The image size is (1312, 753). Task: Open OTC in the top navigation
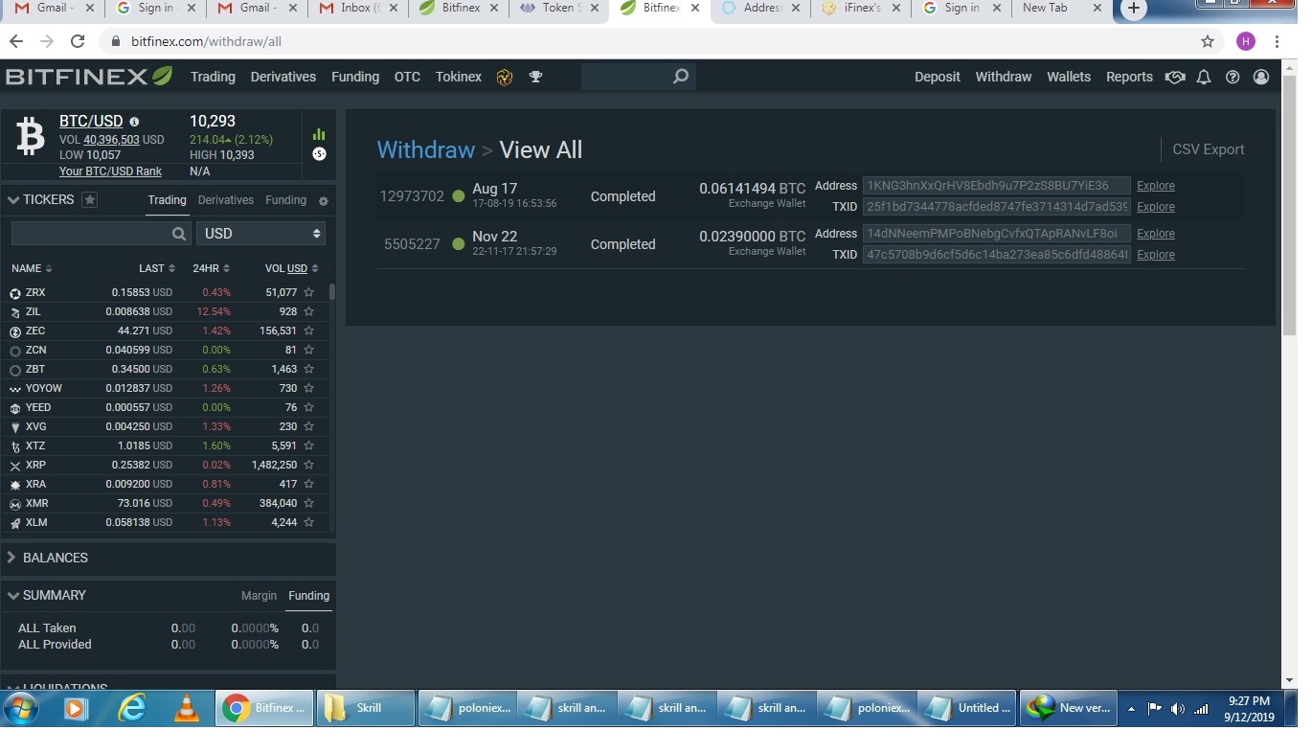407,77
